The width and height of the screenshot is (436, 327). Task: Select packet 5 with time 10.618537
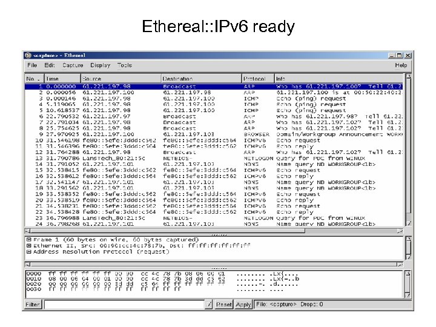coord(214,110)
